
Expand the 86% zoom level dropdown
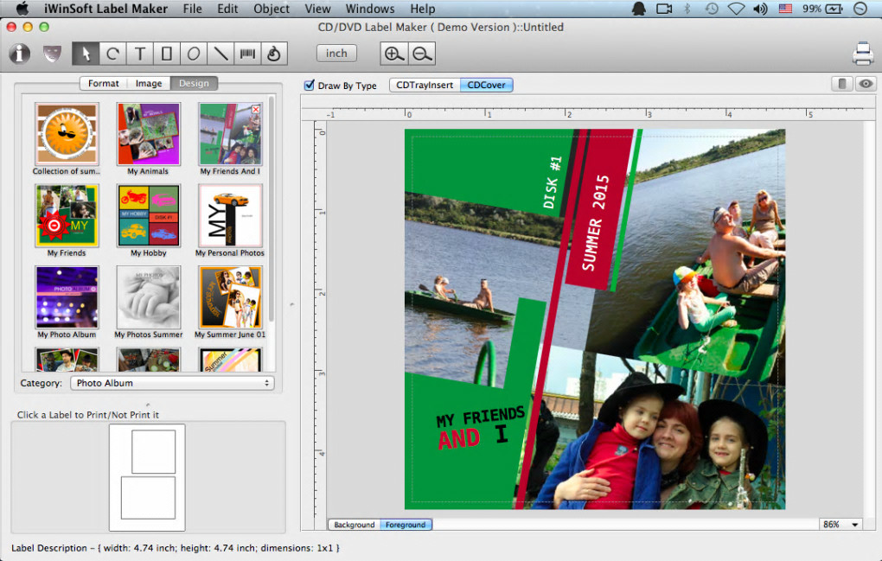click(x=840, y=525)
